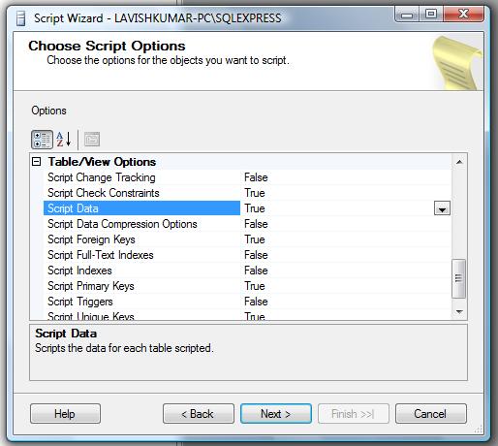Click the options list scrollbar thumb
This screenshot has width=498, height=446.
(459, 278)
